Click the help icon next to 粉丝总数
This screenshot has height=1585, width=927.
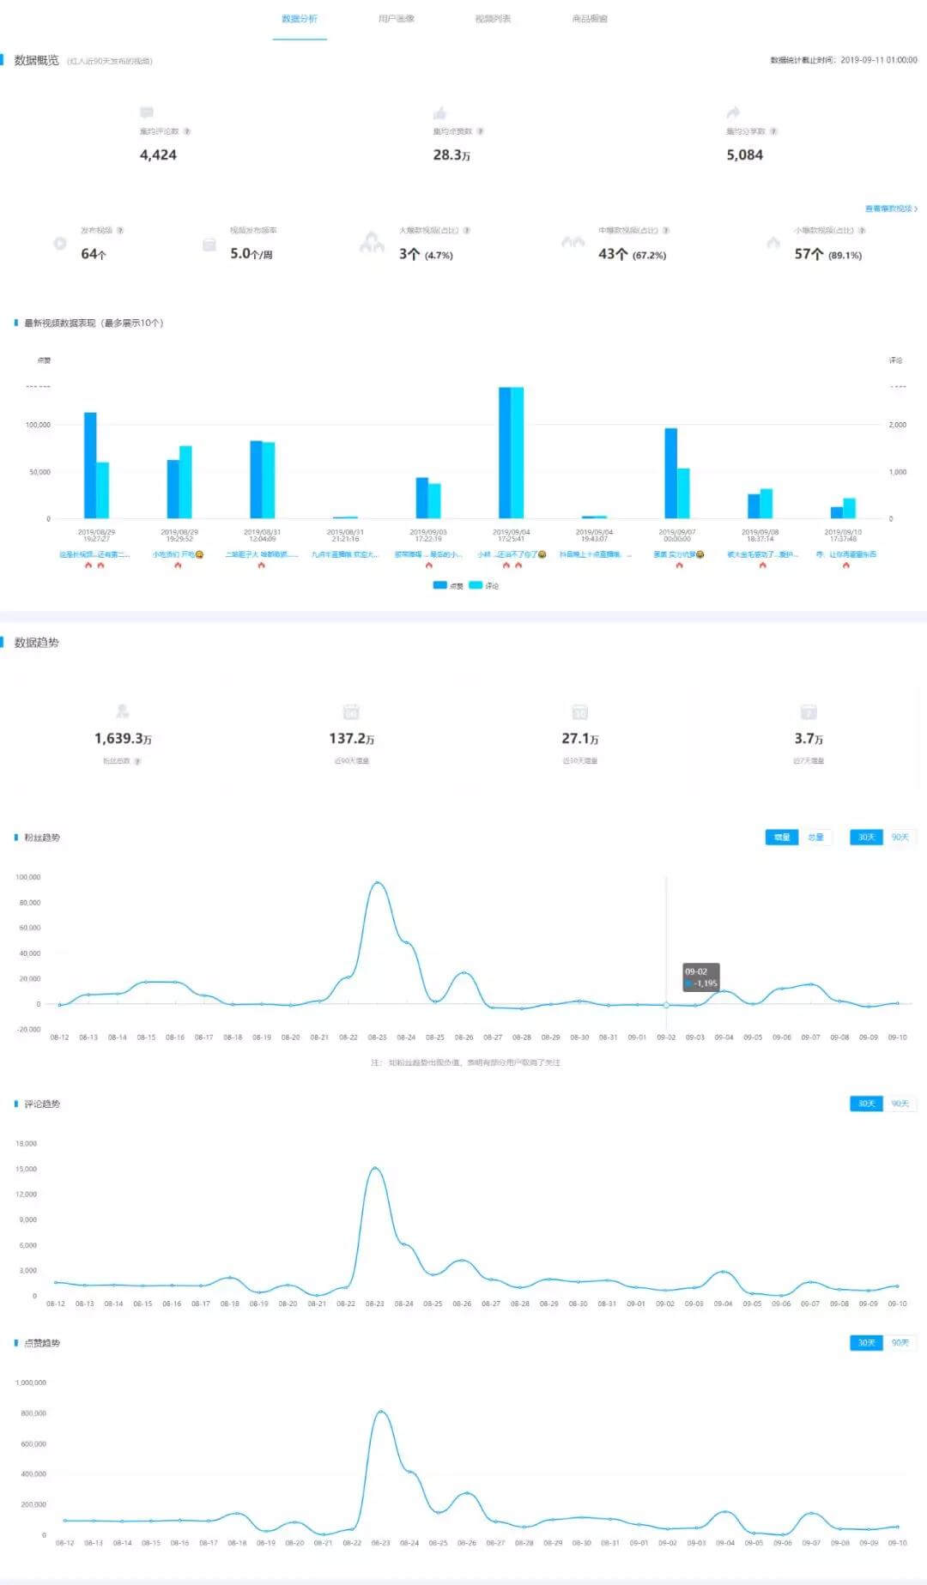click(x=137, y=761)
